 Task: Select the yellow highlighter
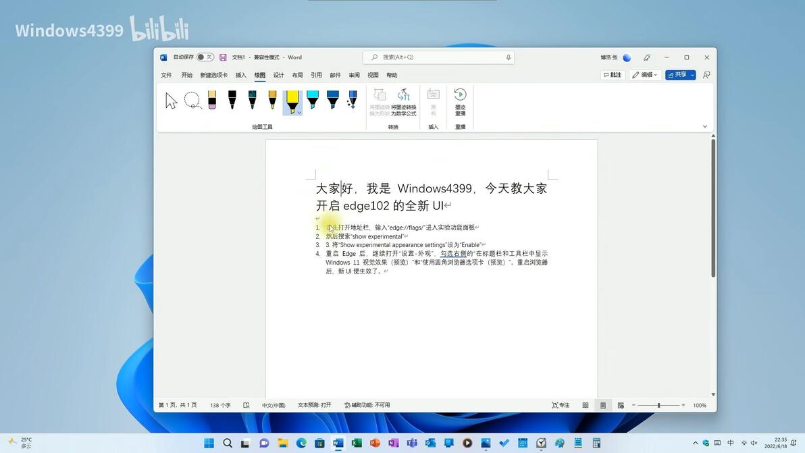pos(292,100)
